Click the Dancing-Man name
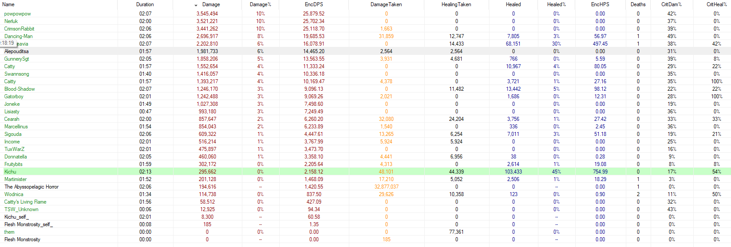Viewport: 731px width, 247px height. [19, 36]
